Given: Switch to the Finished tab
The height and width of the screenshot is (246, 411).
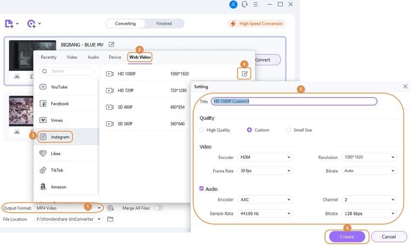Looking at the screenshot, I should [164, 24].
